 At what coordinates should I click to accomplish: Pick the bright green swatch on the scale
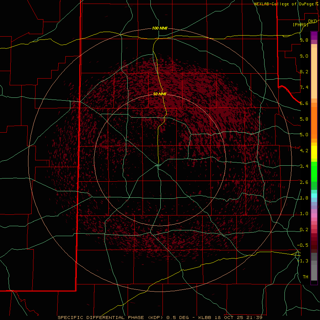pos(314,172)
